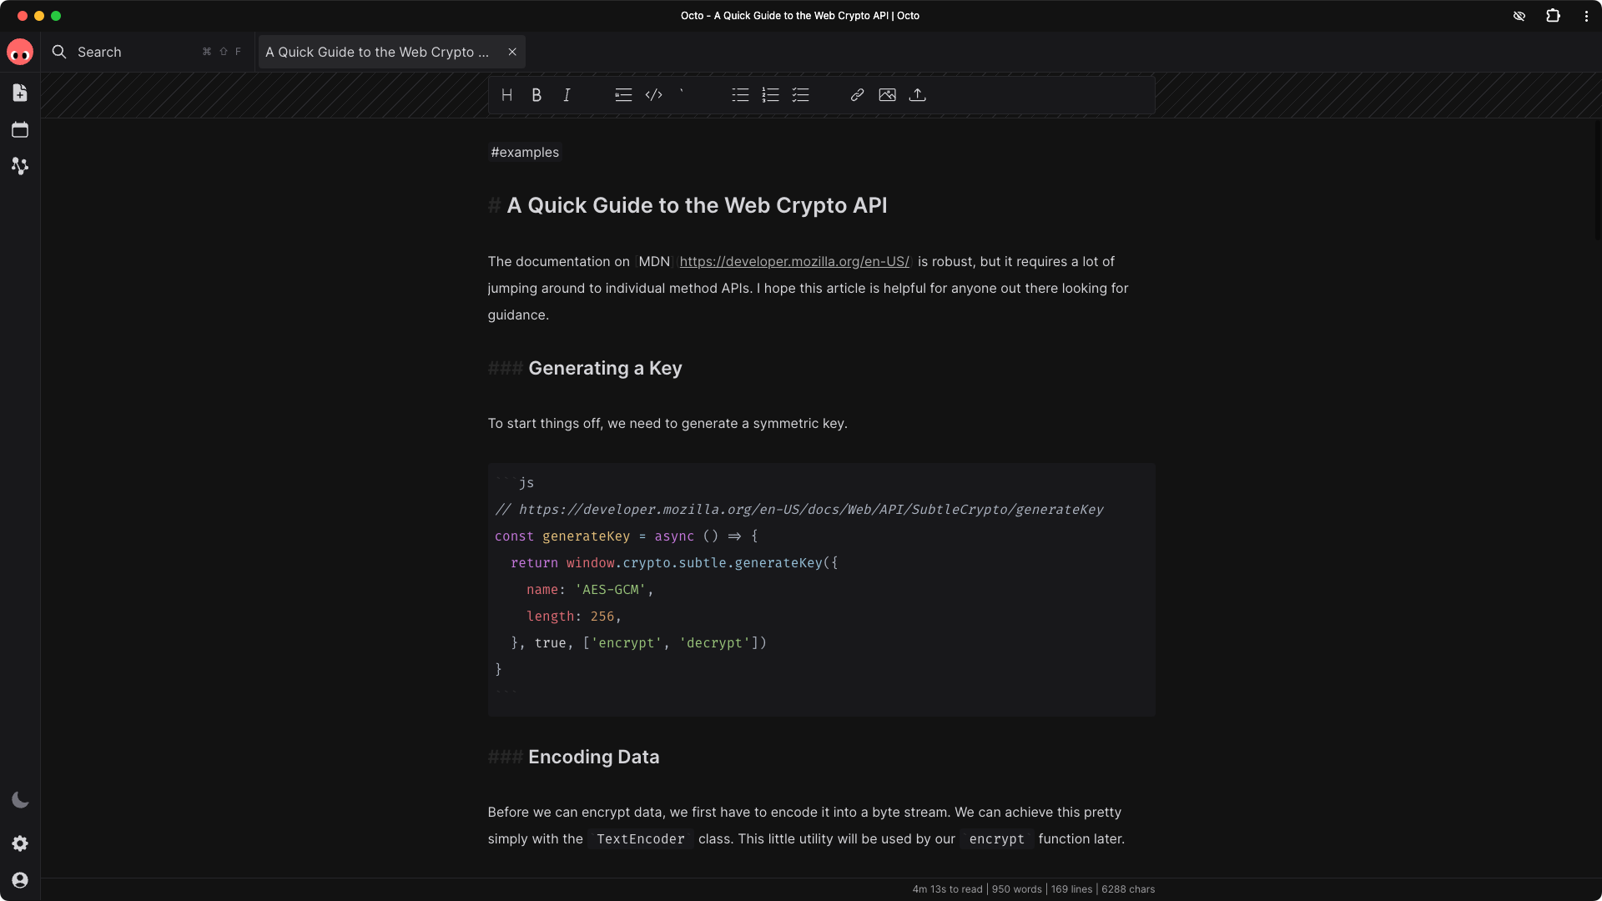Click the MDN documentation hyperlink

tap(794, 262)
